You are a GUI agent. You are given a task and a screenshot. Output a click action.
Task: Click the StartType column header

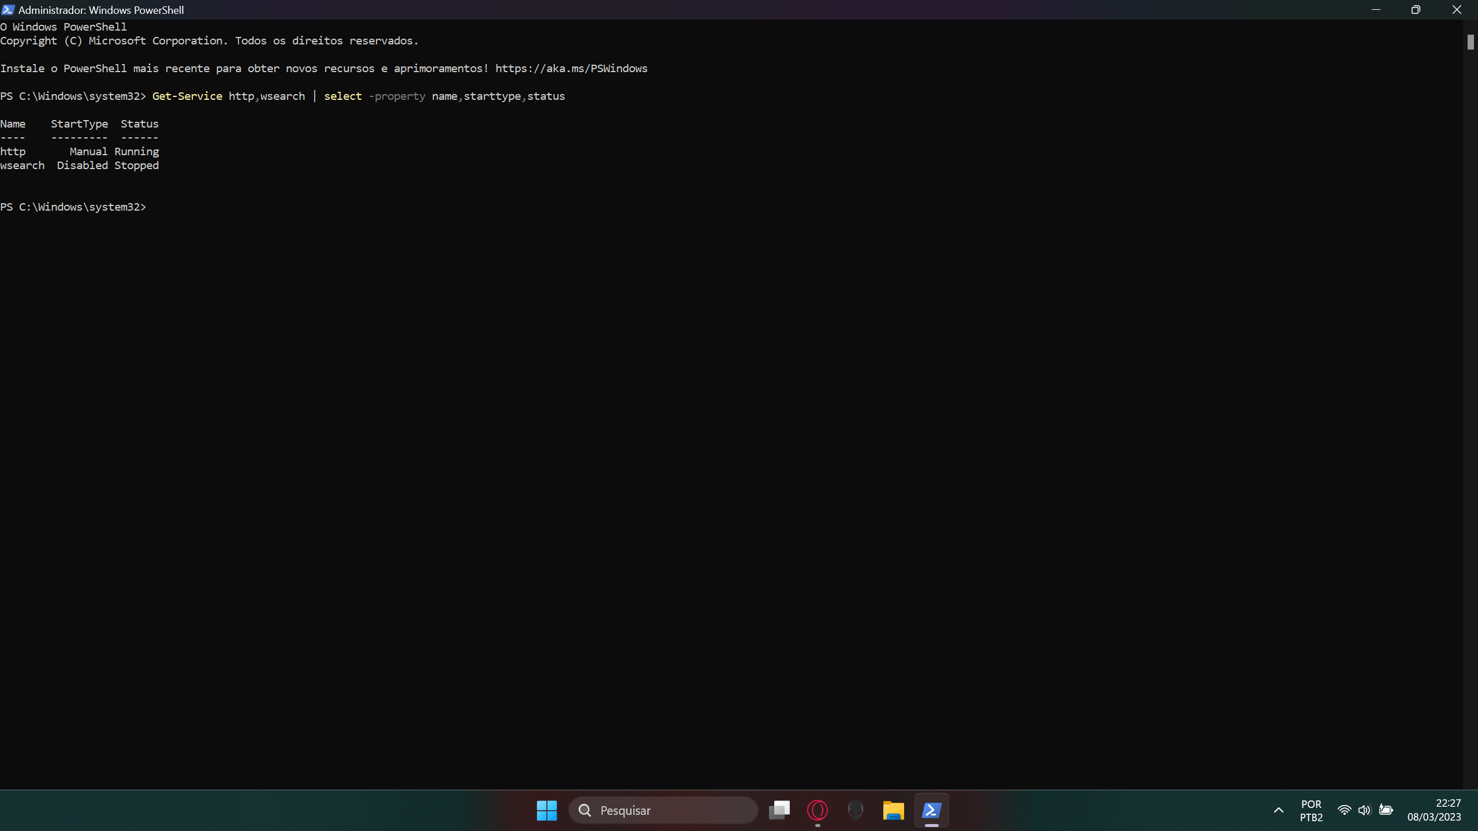coord(79,124)
